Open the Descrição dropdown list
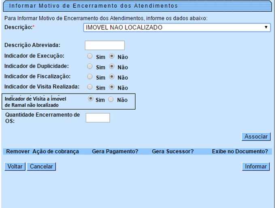Viewport: 275px width, 208px height. 177,28
